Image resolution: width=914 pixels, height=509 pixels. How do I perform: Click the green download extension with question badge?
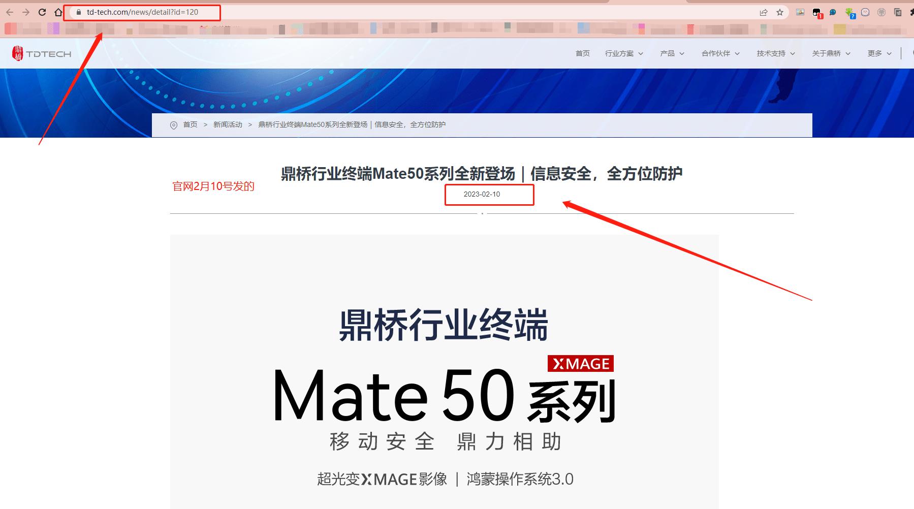click(849, 12)
